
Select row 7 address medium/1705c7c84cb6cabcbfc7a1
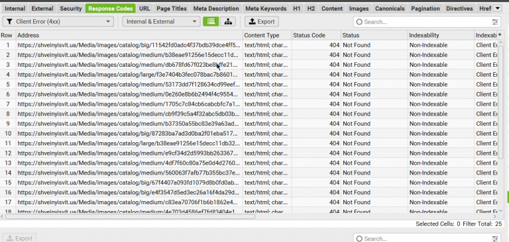tap(129, 104)
